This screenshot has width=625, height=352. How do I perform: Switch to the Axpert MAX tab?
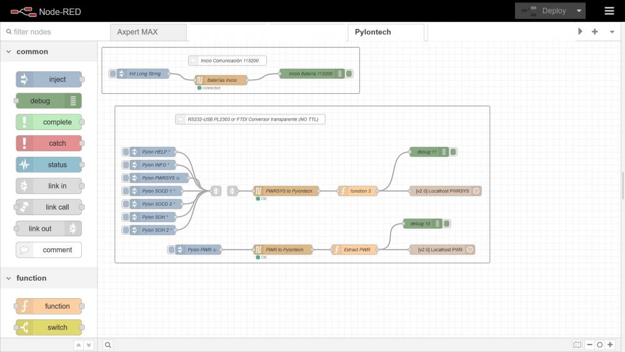click(148, 32)
